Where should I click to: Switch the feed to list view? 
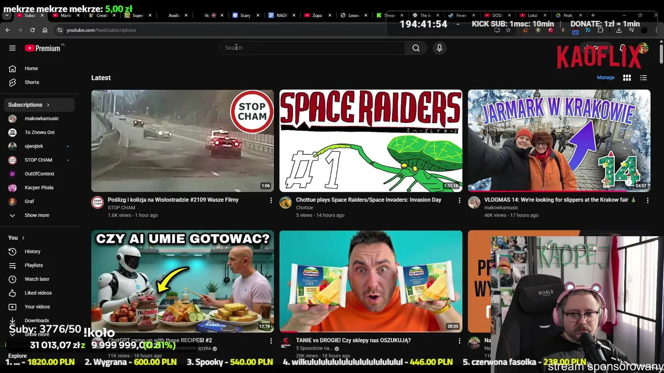pos(643,78)
